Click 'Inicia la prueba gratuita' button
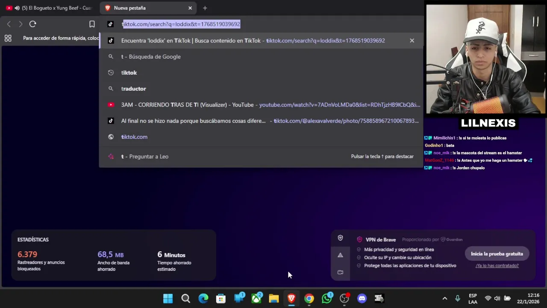 pos(497,254)
